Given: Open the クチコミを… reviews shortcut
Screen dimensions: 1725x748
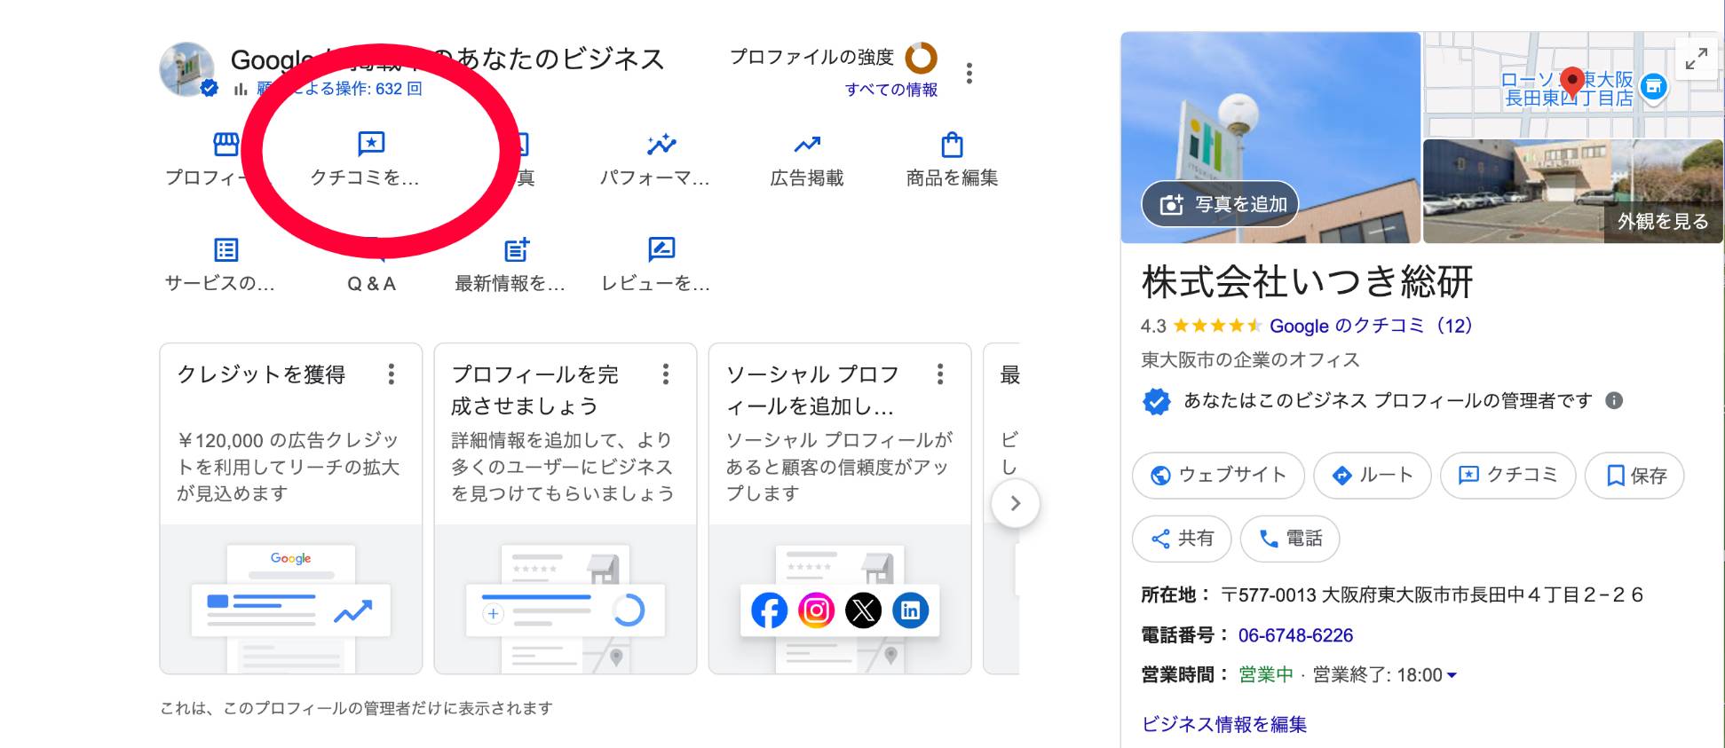Looking at the screenshot, I should (x=365, y=160).
